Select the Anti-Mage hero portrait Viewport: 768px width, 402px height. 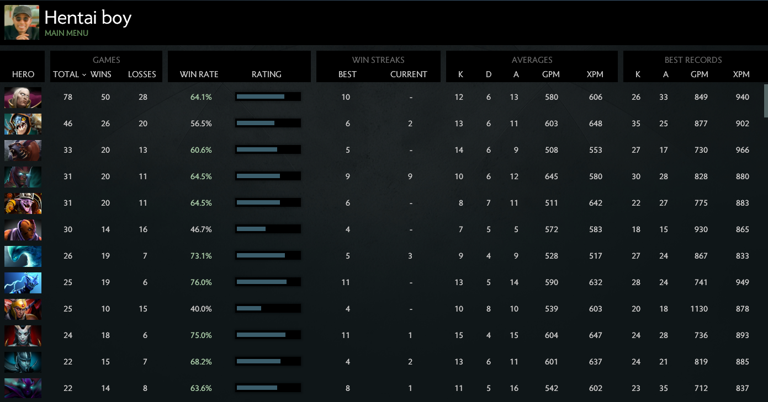tap(22, 229)
